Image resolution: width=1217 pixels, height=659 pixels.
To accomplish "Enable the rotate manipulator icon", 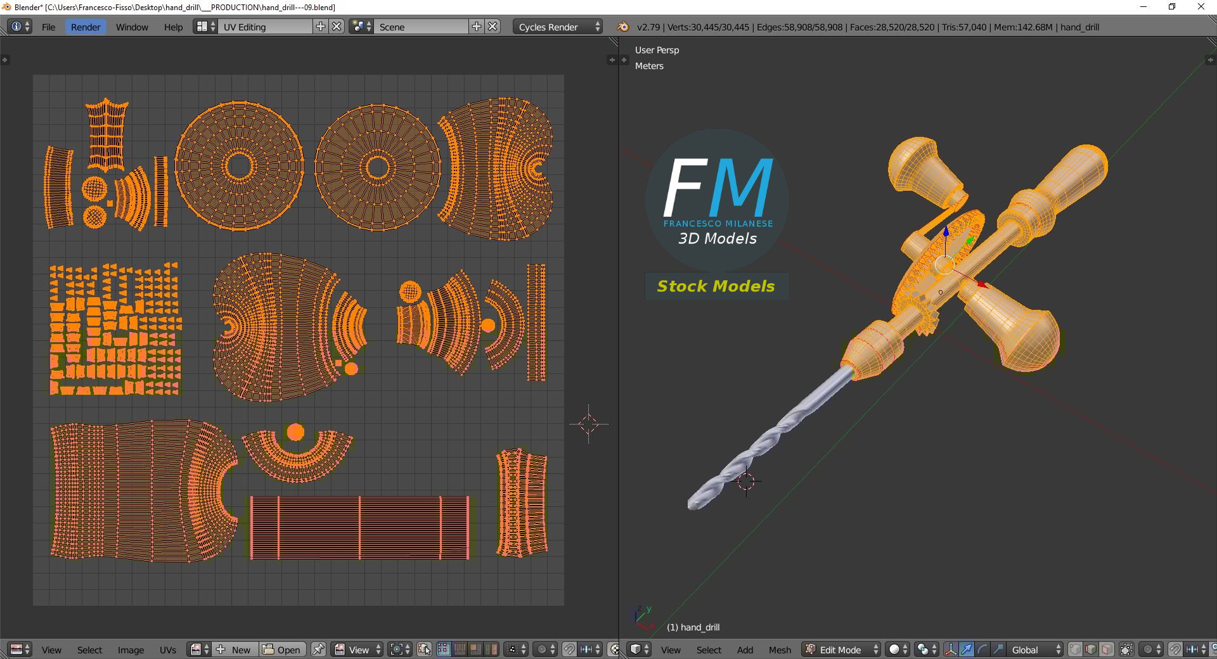I will coord(982,649).
